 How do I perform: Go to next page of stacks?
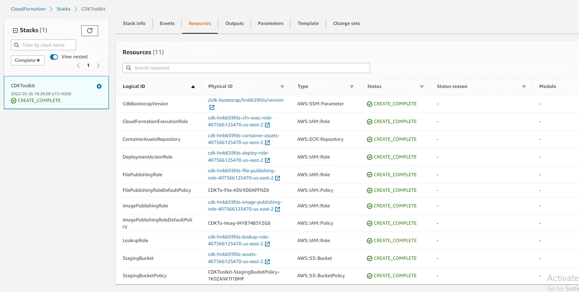(98, 65)
